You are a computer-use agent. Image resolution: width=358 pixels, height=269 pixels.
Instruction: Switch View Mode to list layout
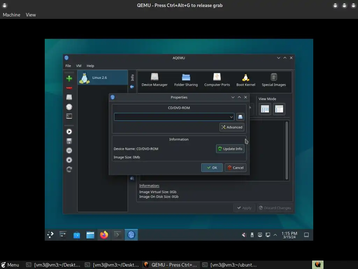pos(279,109)
